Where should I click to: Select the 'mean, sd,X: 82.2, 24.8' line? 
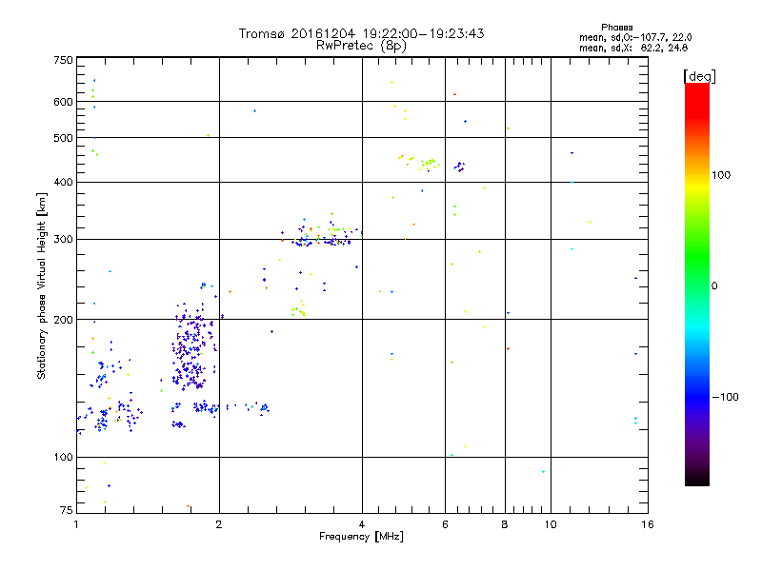tap(633, 48)
